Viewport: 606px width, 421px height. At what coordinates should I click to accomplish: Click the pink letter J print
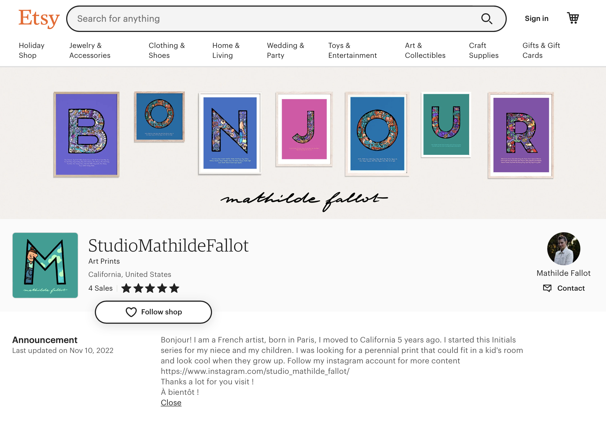tap(304, 129)
